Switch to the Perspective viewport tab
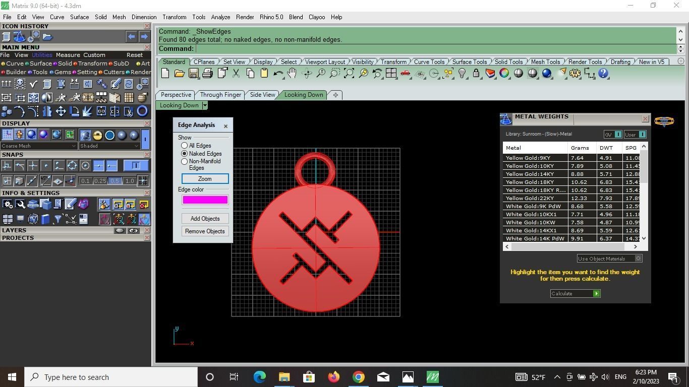 click(x=176, y=95)
